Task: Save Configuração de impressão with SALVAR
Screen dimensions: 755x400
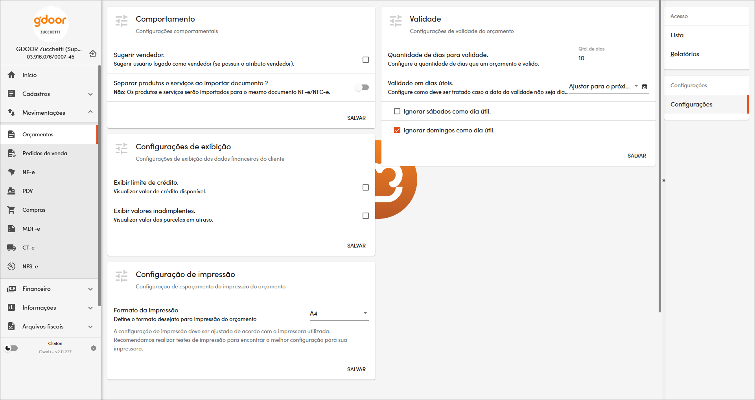Action: click(x=356, y=369)
